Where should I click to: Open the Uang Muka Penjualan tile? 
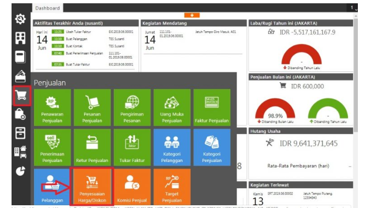click(172, 108)
